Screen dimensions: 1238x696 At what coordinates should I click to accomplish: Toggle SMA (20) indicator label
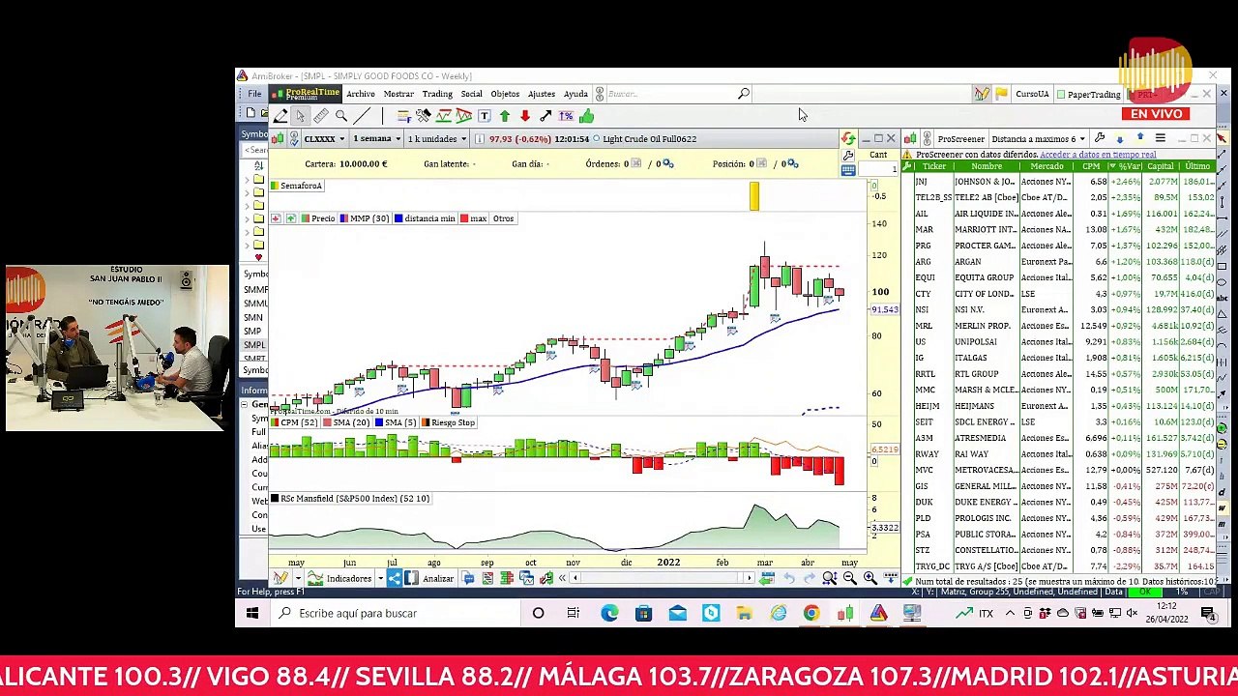pos(346,422)
